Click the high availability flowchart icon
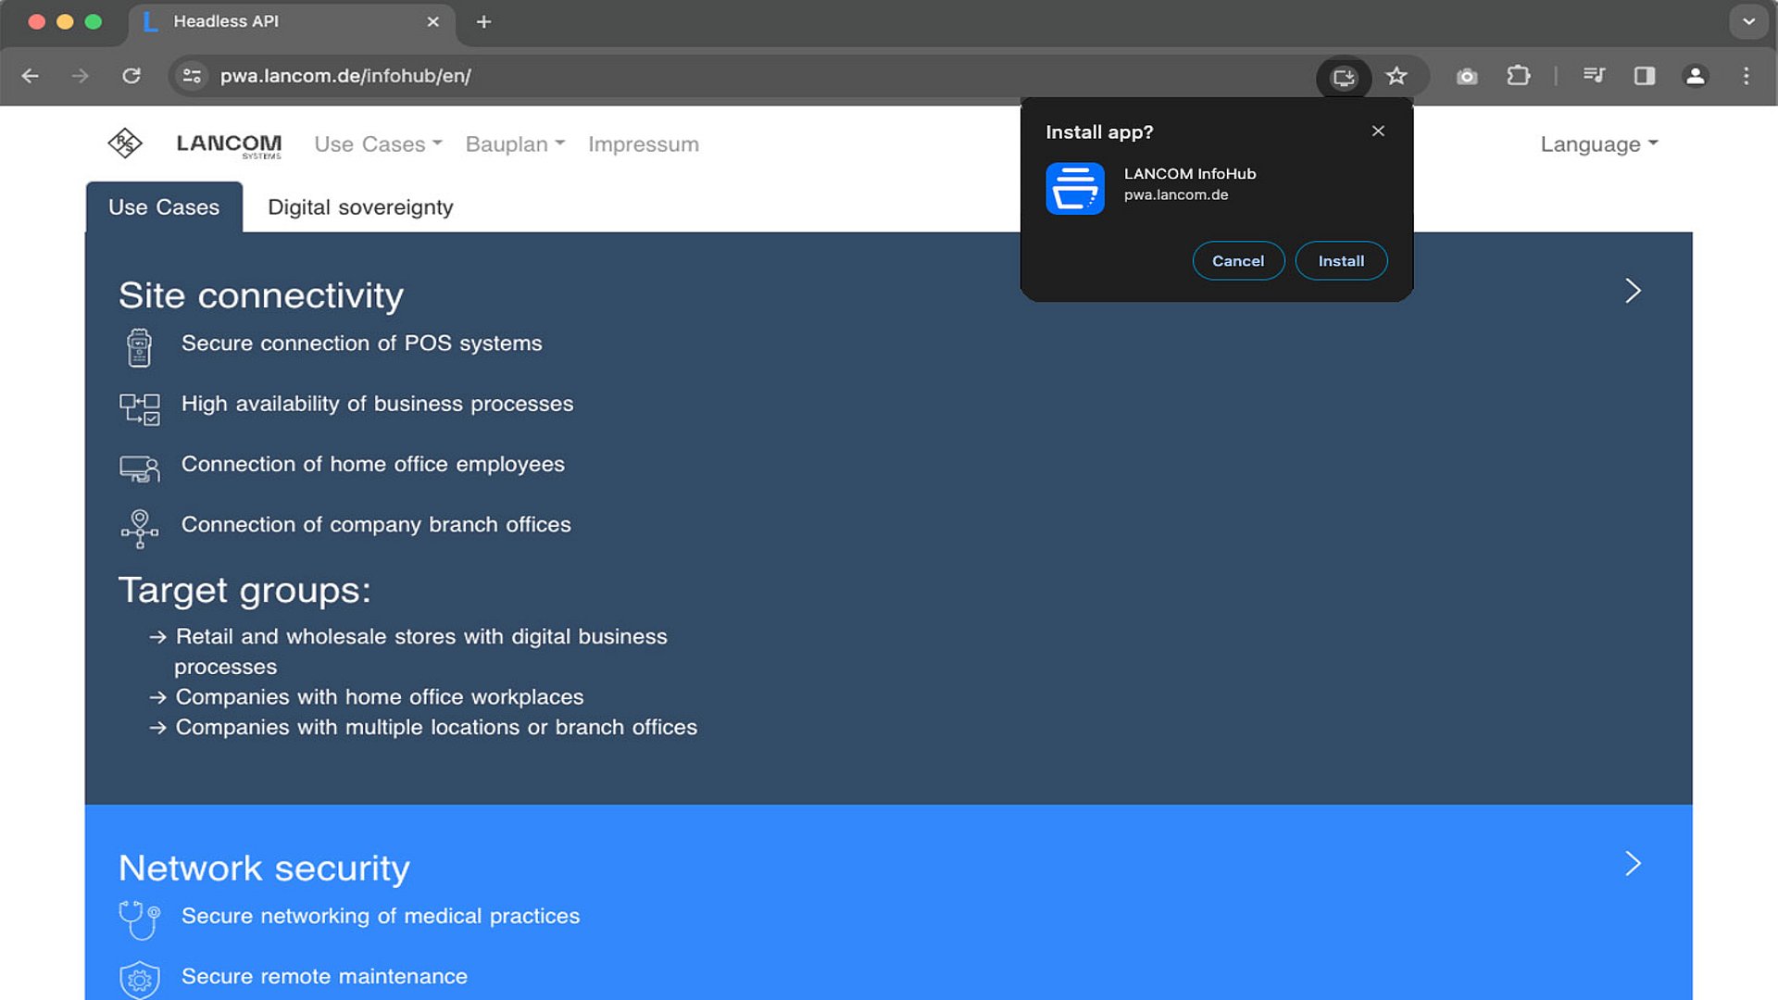 139,407
